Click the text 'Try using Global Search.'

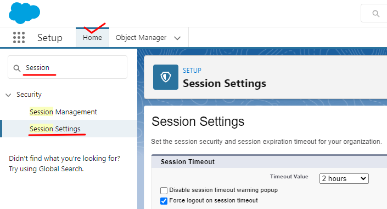[x=47, y=169]
